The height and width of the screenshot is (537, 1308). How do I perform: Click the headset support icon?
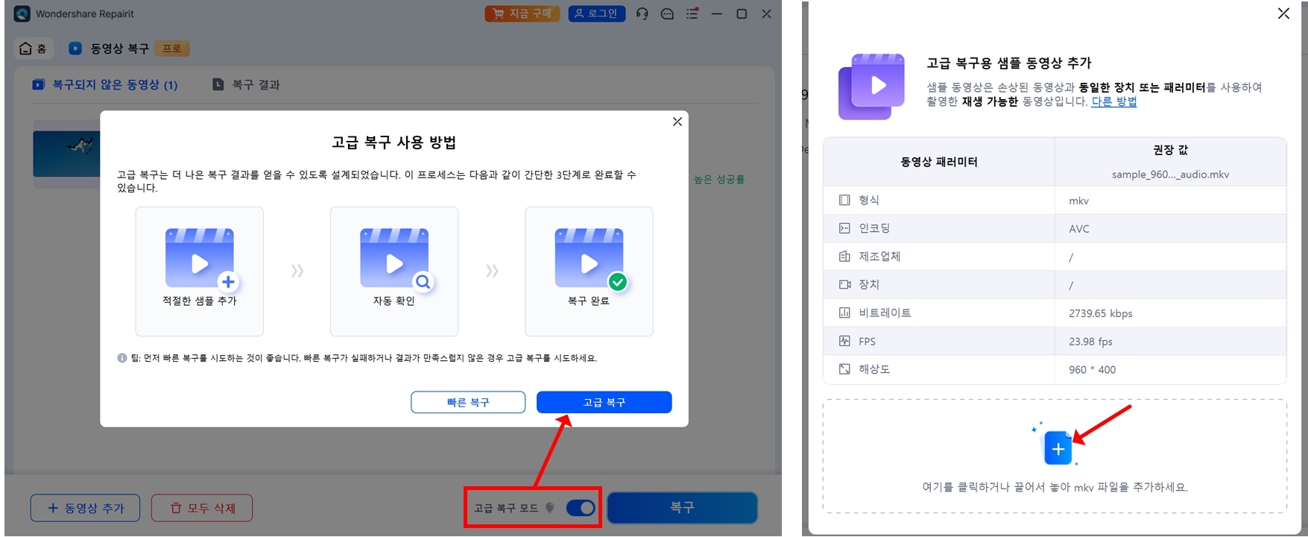tap(642, 13)
